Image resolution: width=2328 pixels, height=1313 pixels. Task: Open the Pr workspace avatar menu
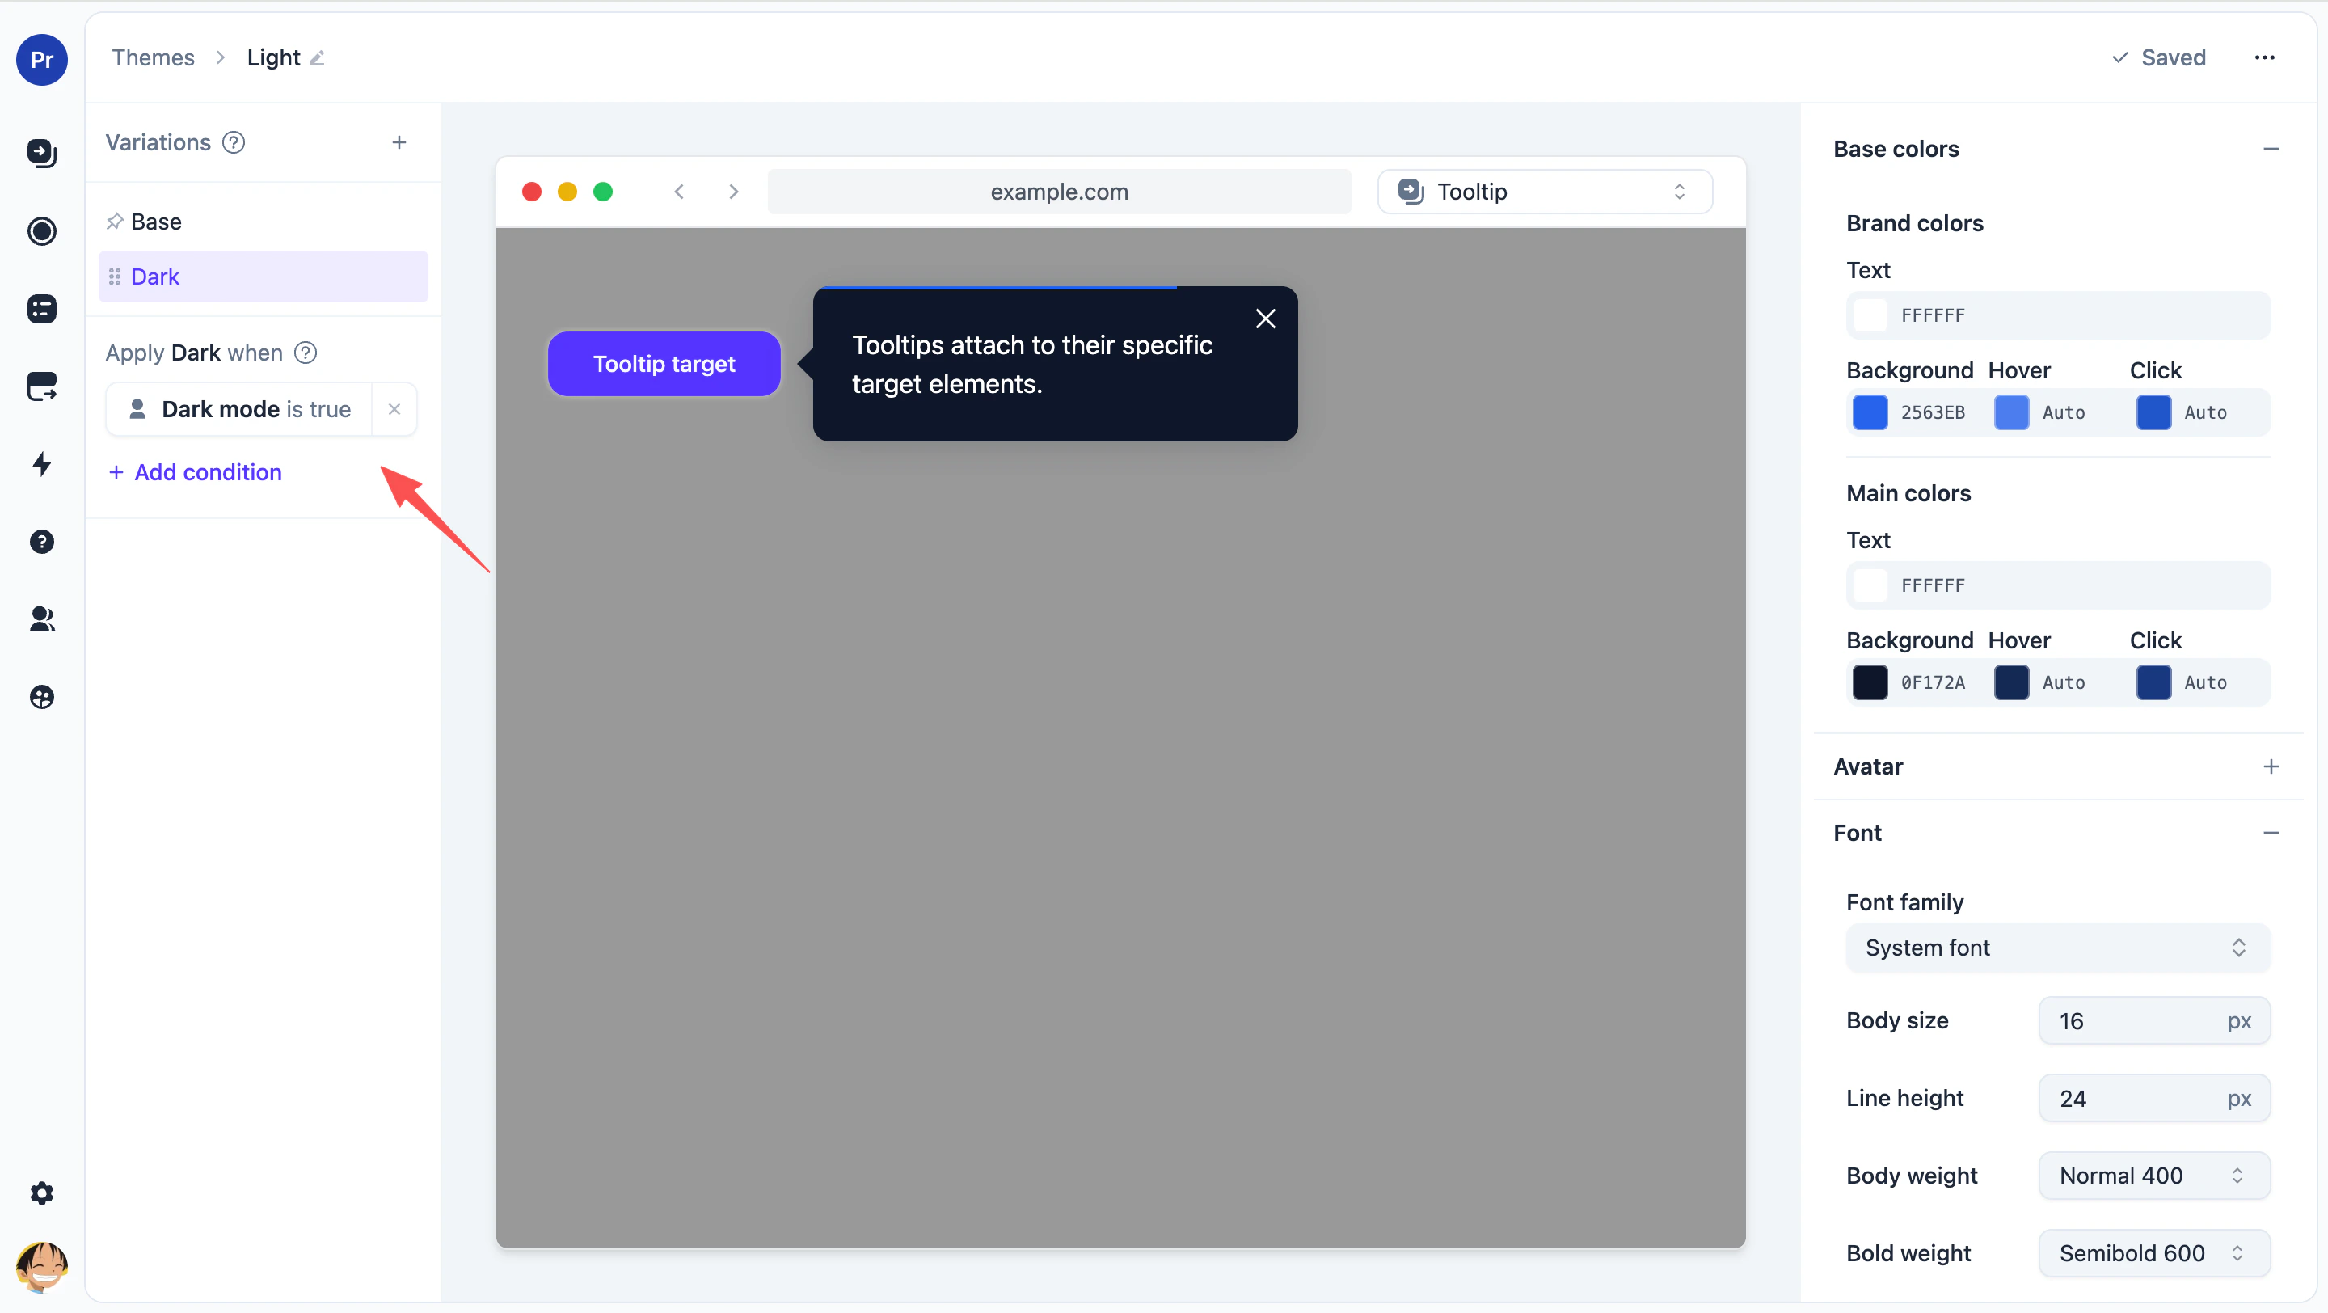pyautogui.click(x=41, y=60)
